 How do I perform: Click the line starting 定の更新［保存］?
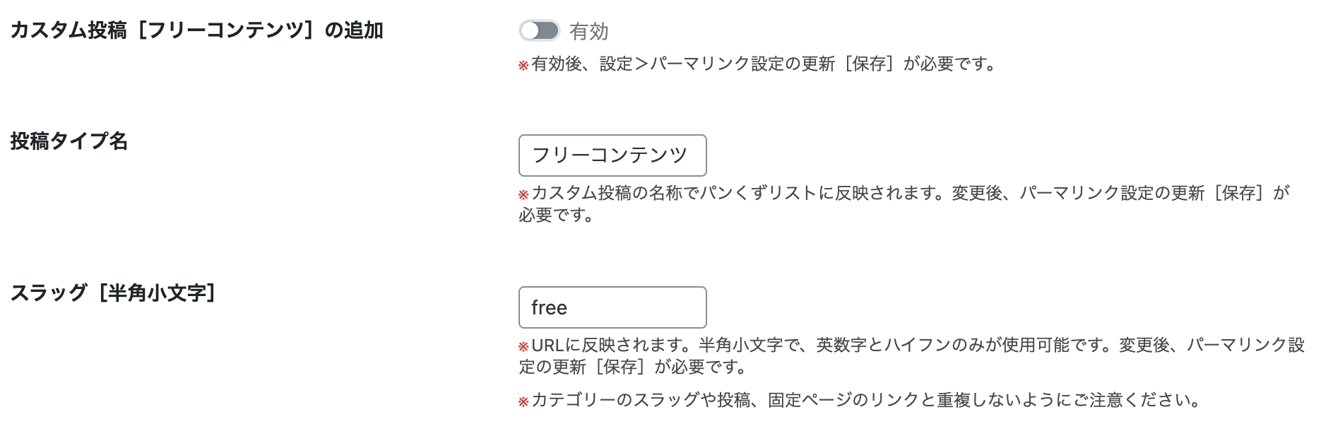pyautogui.click(x=632, y=367)
